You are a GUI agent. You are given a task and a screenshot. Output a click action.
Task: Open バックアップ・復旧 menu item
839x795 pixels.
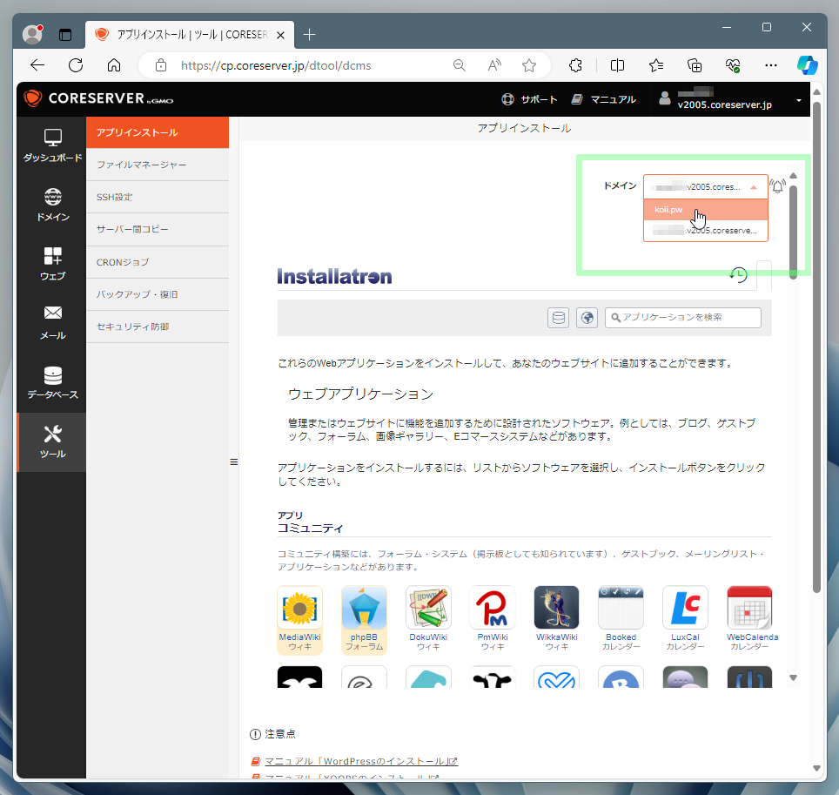(x=158, y=294)
